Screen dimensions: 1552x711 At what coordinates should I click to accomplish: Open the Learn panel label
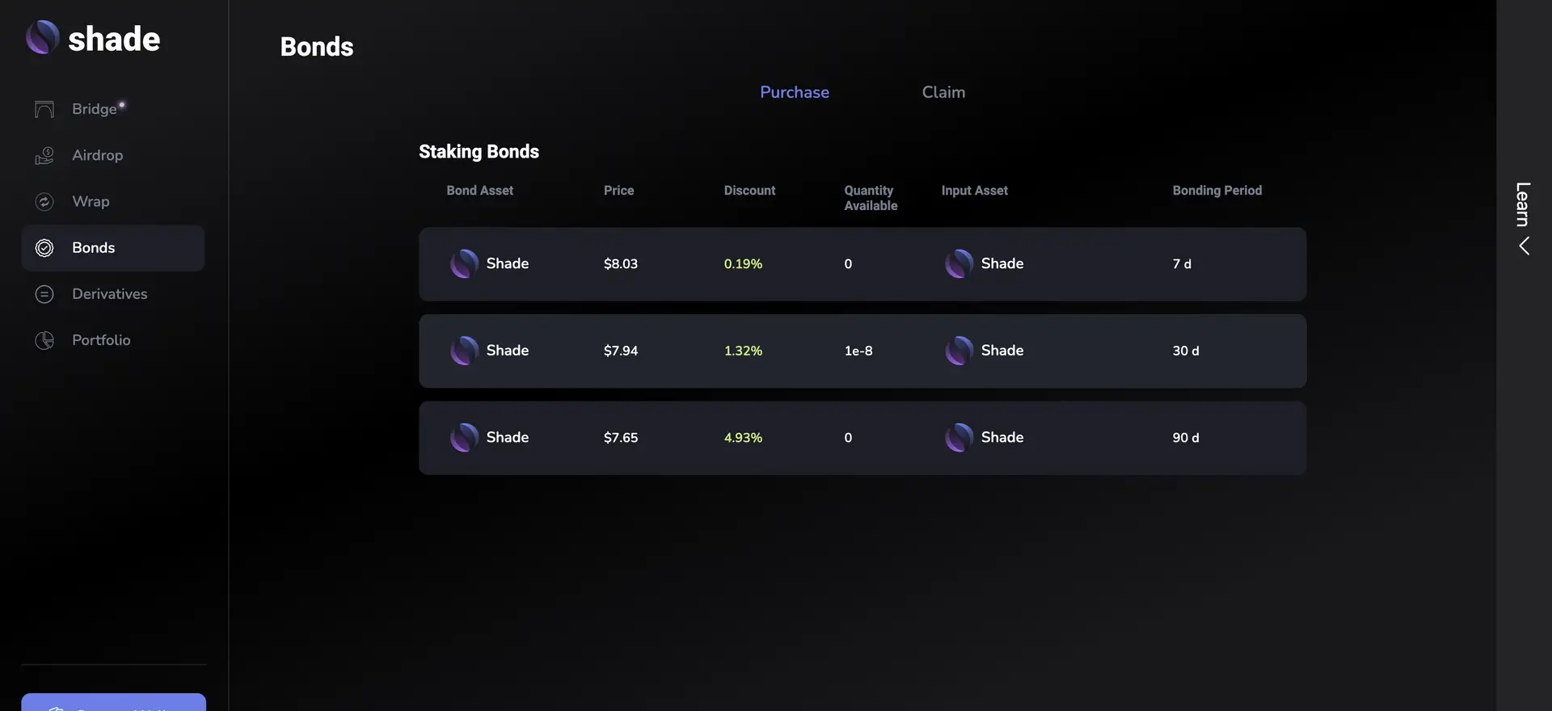point(1523,204)
